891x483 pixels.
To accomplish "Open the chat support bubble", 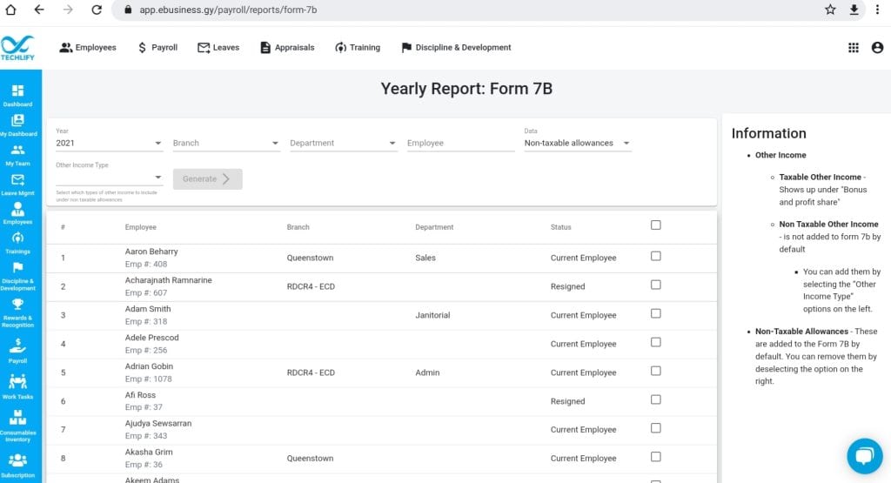I will pyautogui.click(x=864, y=456).
